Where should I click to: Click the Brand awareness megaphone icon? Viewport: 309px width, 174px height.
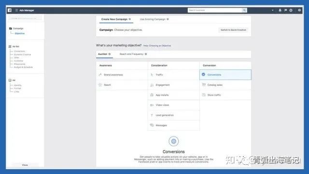coord(100,75)
